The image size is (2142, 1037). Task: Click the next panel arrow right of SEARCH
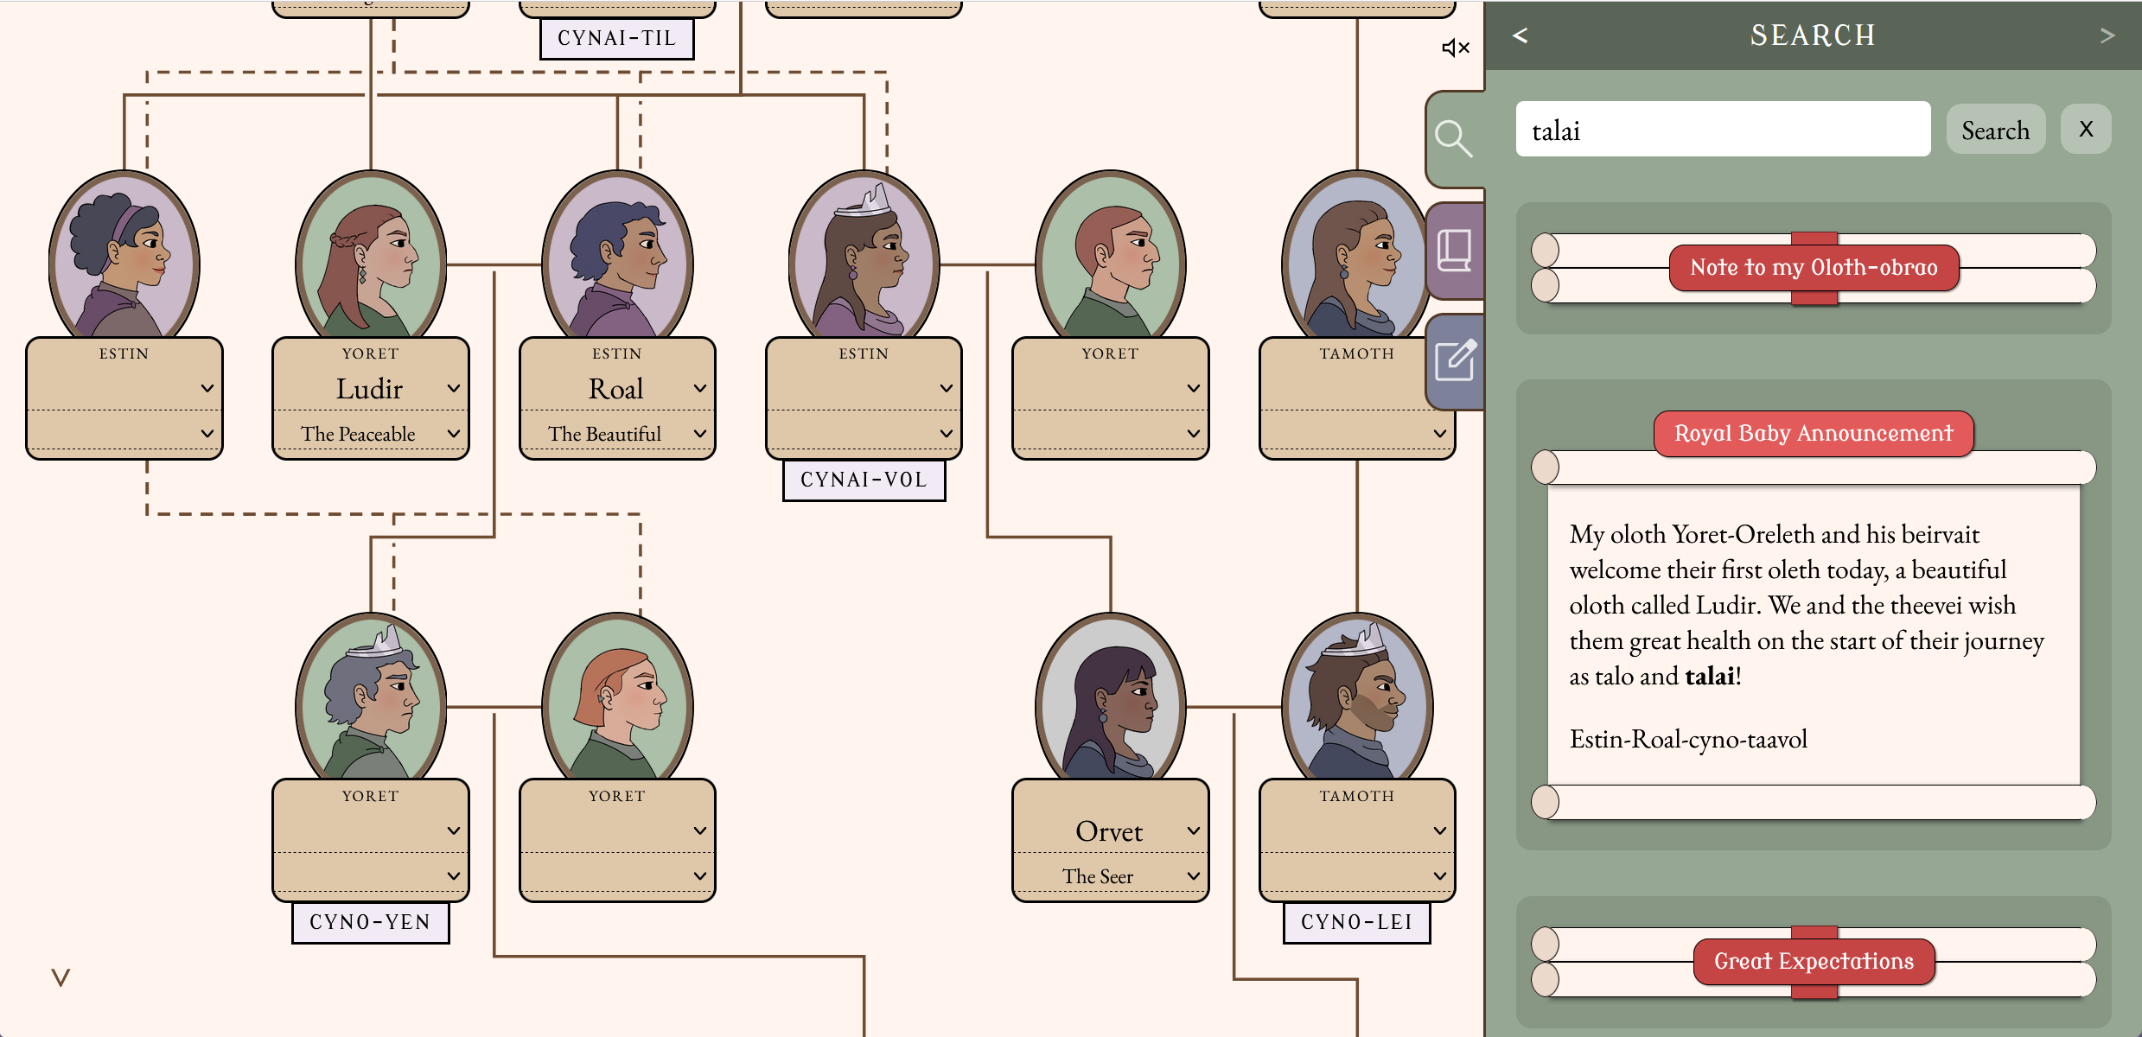(x=2107, y=35)
